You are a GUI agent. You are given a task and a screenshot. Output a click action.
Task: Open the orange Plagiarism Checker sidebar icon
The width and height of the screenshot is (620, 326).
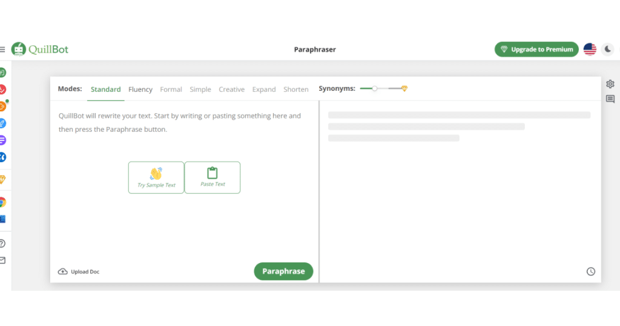[2, 106]
